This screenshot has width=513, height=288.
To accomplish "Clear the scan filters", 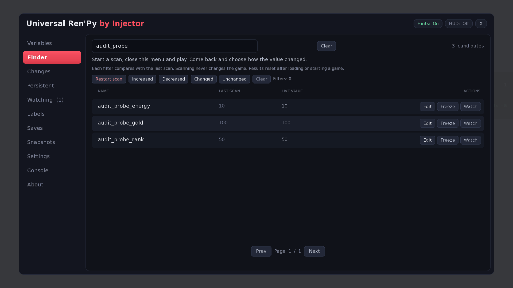I will coord(261,79).
